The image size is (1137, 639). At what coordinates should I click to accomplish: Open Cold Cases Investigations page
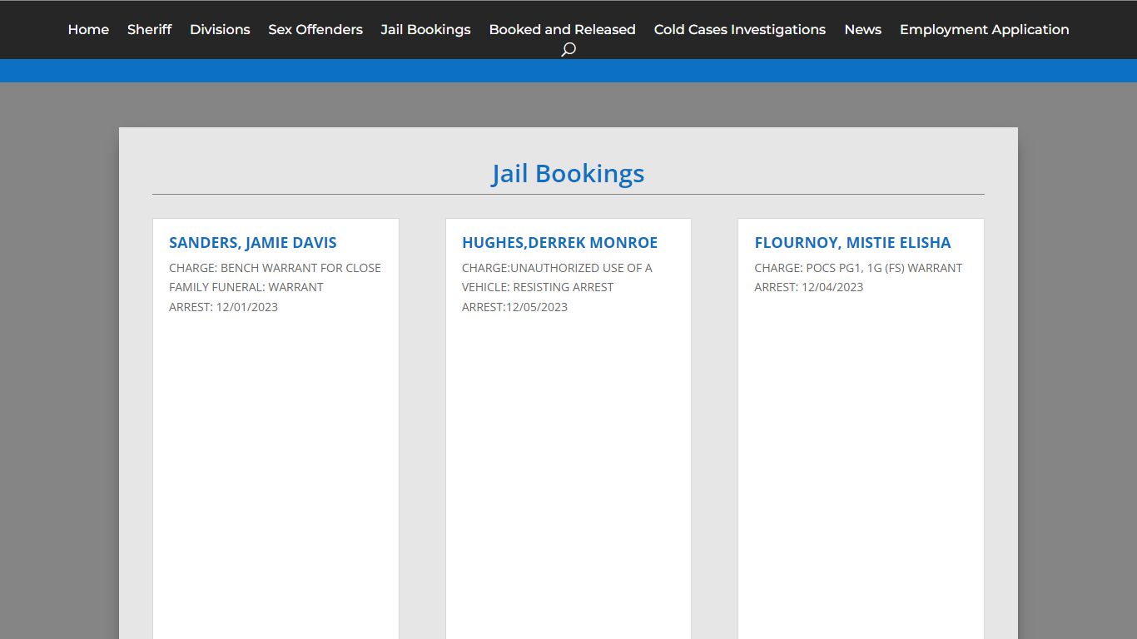pyautogui.click(x=740, y=29)
